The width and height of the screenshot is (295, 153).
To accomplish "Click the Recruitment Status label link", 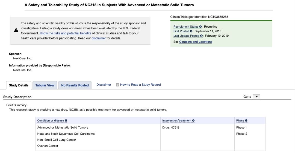I will click(x=186, y=27).
